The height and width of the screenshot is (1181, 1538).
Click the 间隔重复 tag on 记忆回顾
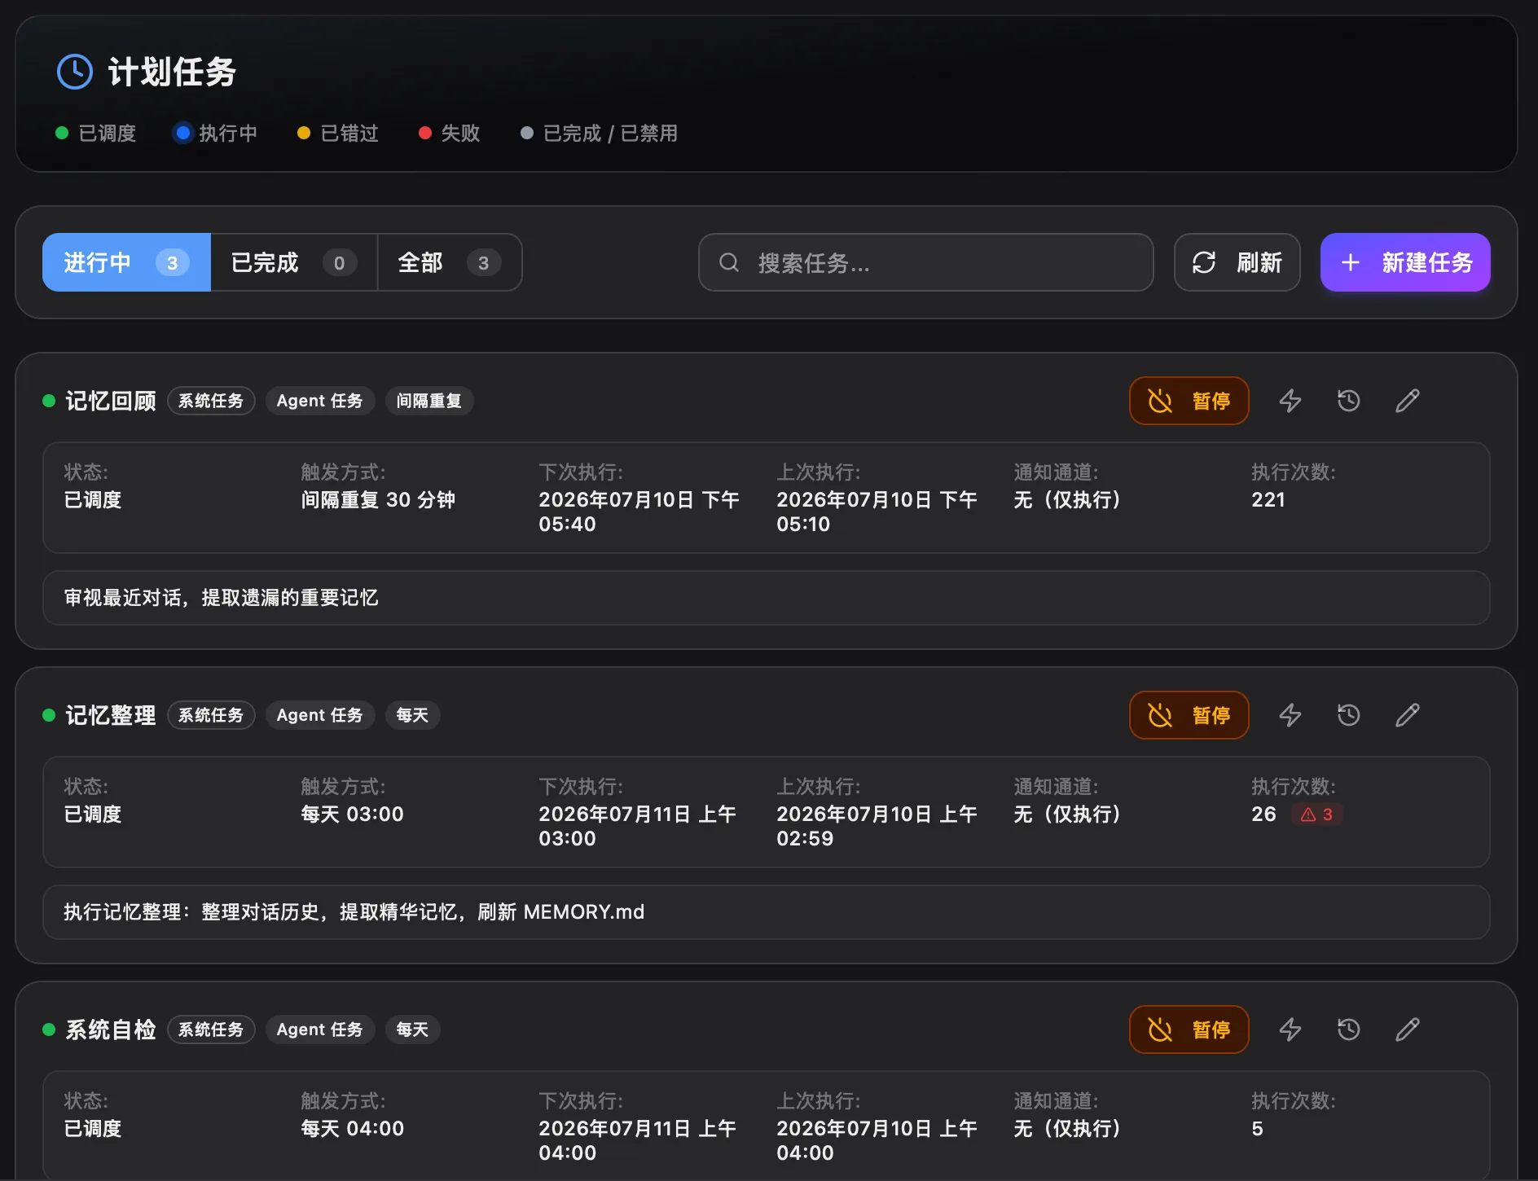click(x=429, y=401)
